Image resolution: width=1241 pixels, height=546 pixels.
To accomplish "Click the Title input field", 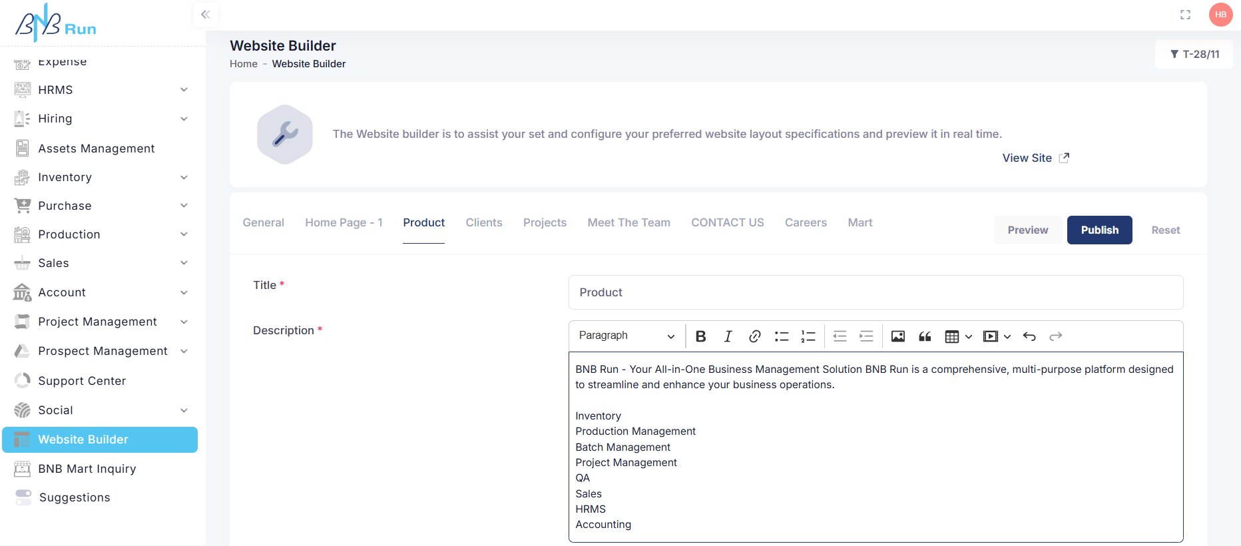I will click(875, 292).
